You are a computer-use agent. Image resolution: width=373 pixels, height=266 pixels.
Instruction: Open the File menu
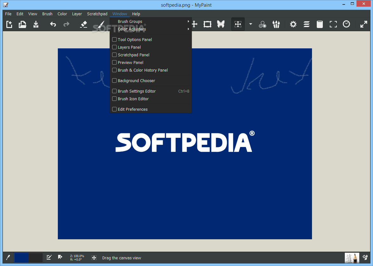[8, 14]
